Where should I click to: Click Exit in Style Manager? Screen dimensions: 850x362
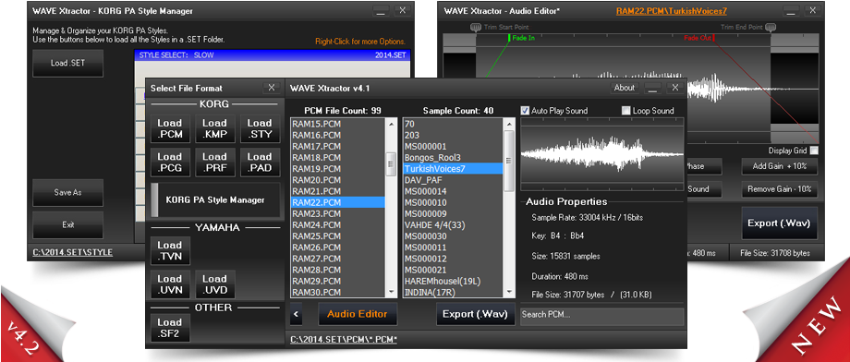point(67,225)
